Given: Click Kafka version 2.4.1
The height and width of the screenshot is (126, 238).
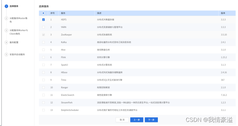Looking at the screenshot, I should (x=223, y=42).
